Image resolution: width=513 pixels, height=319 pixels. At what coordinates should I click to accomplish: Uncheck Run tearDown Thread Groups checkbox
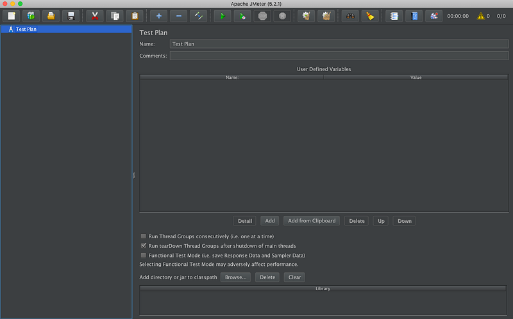144,245
